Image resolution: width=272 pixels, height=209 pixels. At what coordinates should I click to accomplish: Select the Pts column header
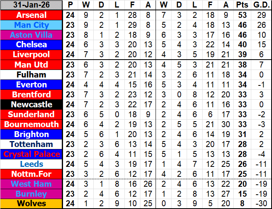pos(241,5)
